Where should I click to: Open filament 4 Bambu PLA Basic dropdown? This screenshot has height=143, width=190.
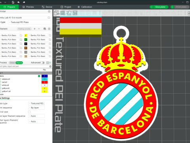(38, 39)
